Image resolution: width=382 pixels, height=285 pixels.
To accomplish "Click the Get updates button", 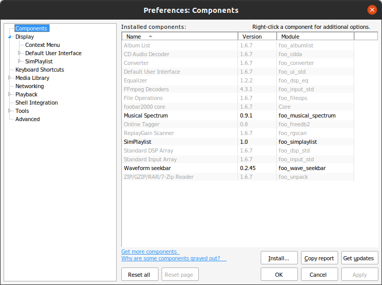I will click(359, 258).
